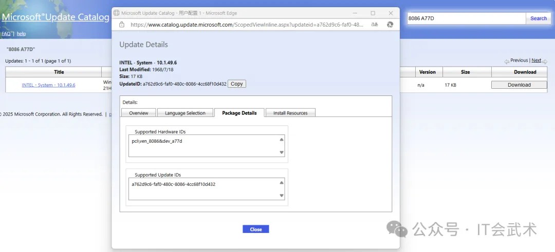Viewport: 555px width, 252px height.
Task: Focus the search box containing 8086 A77D
Action: point(466,18)
